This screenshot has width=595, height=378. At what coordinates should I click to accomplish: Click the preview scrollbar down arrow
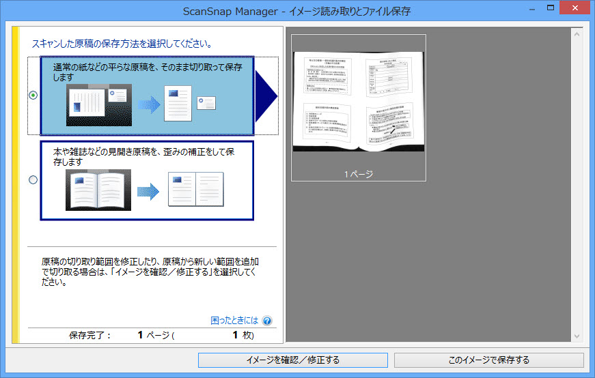577,336
